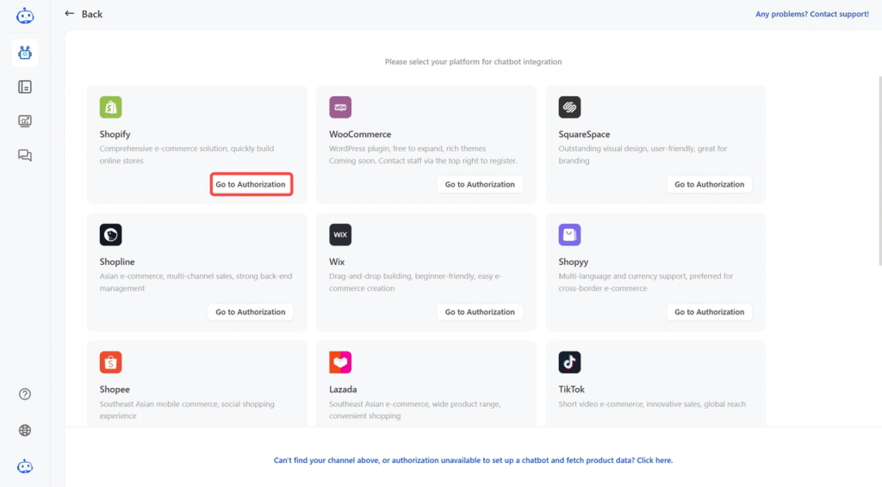Select the TikTok card title
882x487 pixels.
572,389
